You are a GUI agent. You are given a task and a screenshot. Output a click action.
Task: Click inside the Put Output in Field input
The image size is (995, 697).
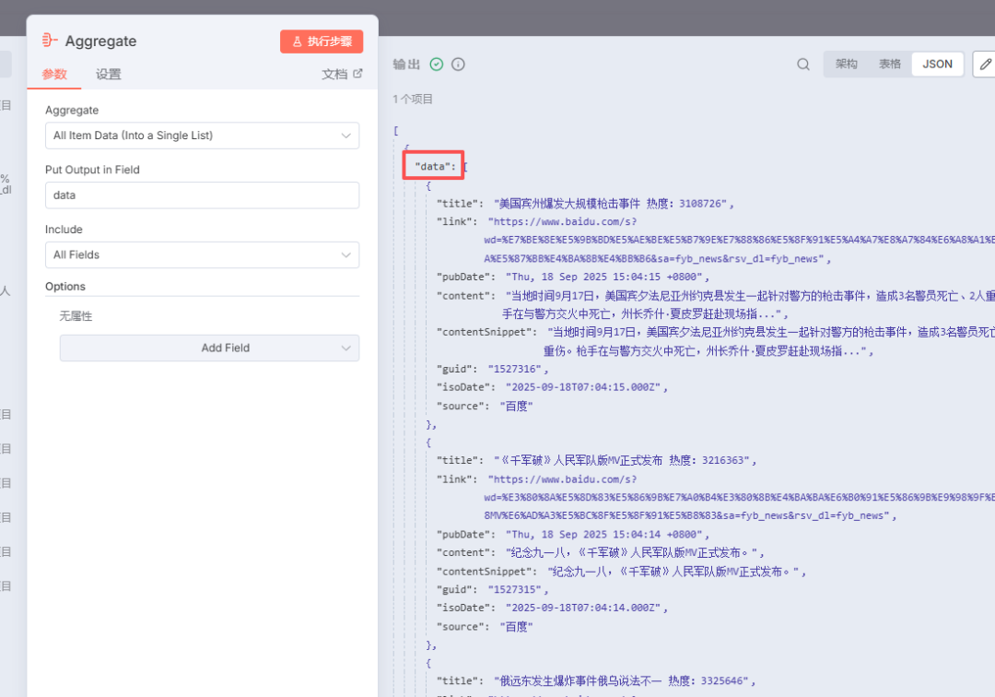pyautogui.click(x=202, y=195)
